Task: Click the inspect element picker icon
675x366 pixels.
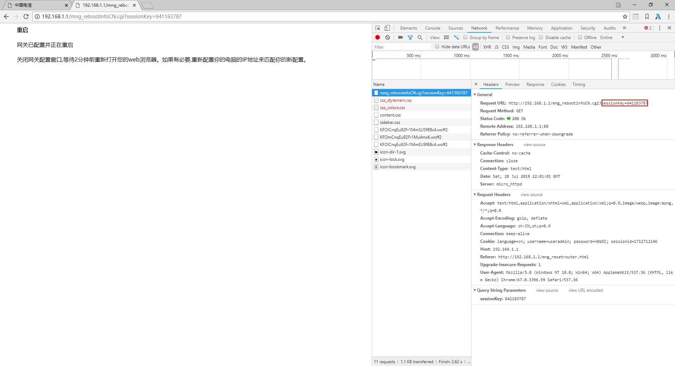Action: [x=378, y=28]
